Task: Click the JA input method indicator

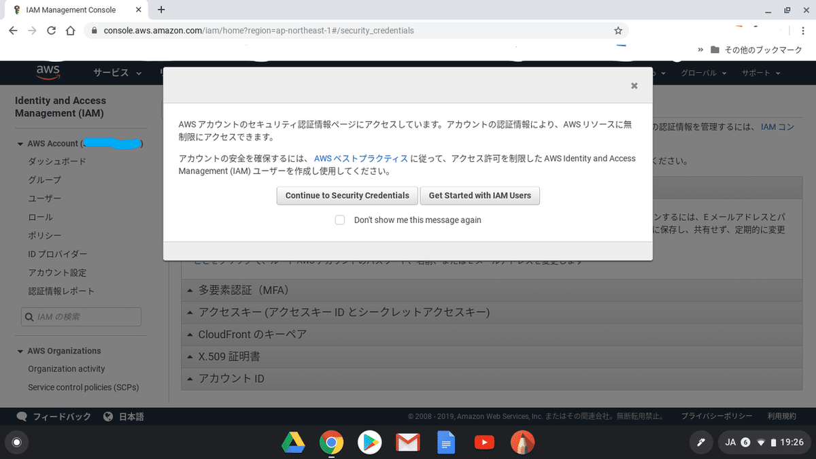Action: [731, 443]
